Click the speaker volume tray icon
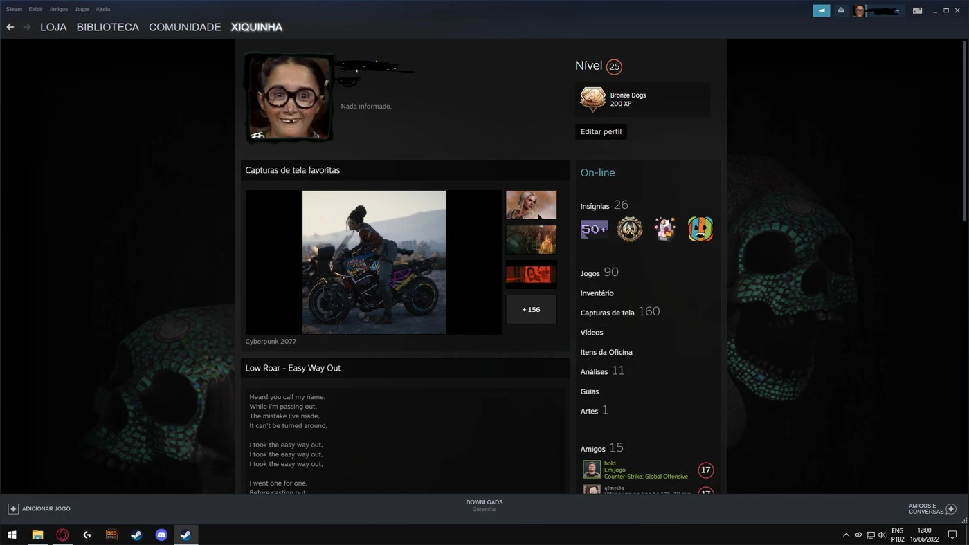Screen dimensions: 969x545 click(882, 535)
